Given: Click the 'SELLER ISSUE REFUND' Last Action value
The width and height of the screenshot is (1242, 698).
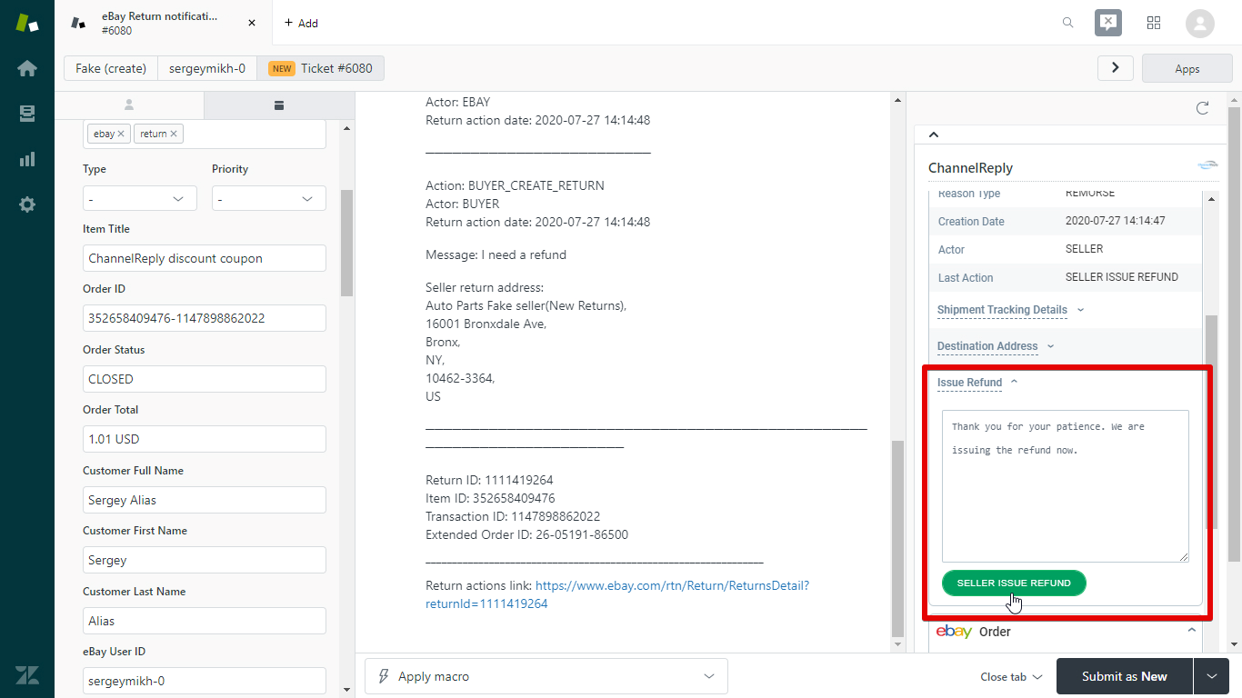Looking at the screenshot, I should click(1122, 277).
